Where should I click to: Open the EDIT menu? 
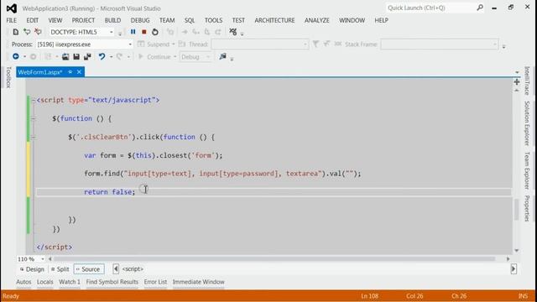(x=32, y=20)
